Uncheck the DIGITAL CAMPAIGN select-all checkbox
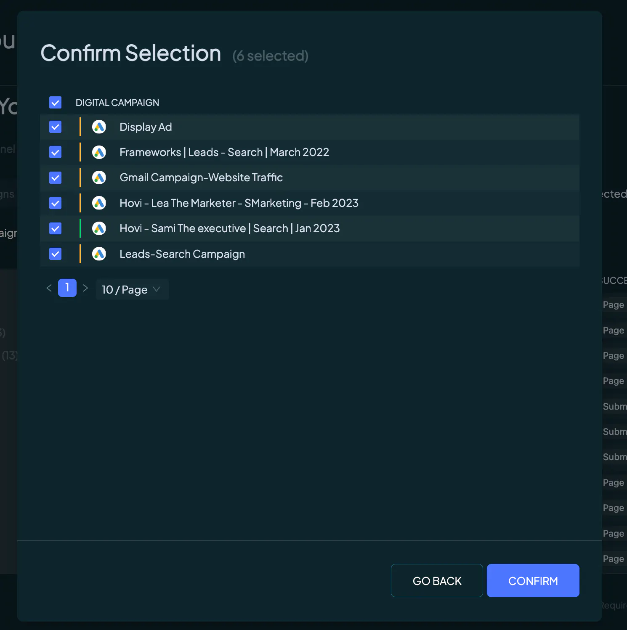 pos(55,102)
